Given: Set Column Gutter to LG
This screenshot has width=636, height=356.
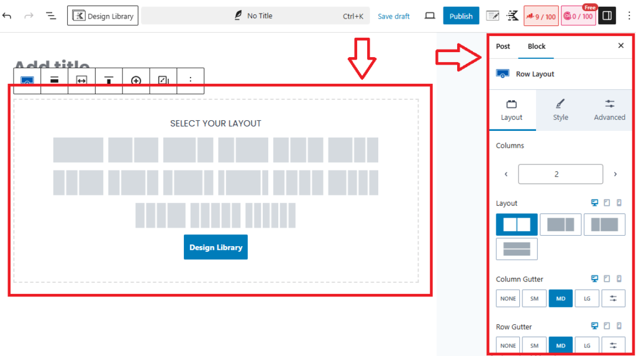Looking at the screenshot, I should pyautogui.click(x=587, y=298).
